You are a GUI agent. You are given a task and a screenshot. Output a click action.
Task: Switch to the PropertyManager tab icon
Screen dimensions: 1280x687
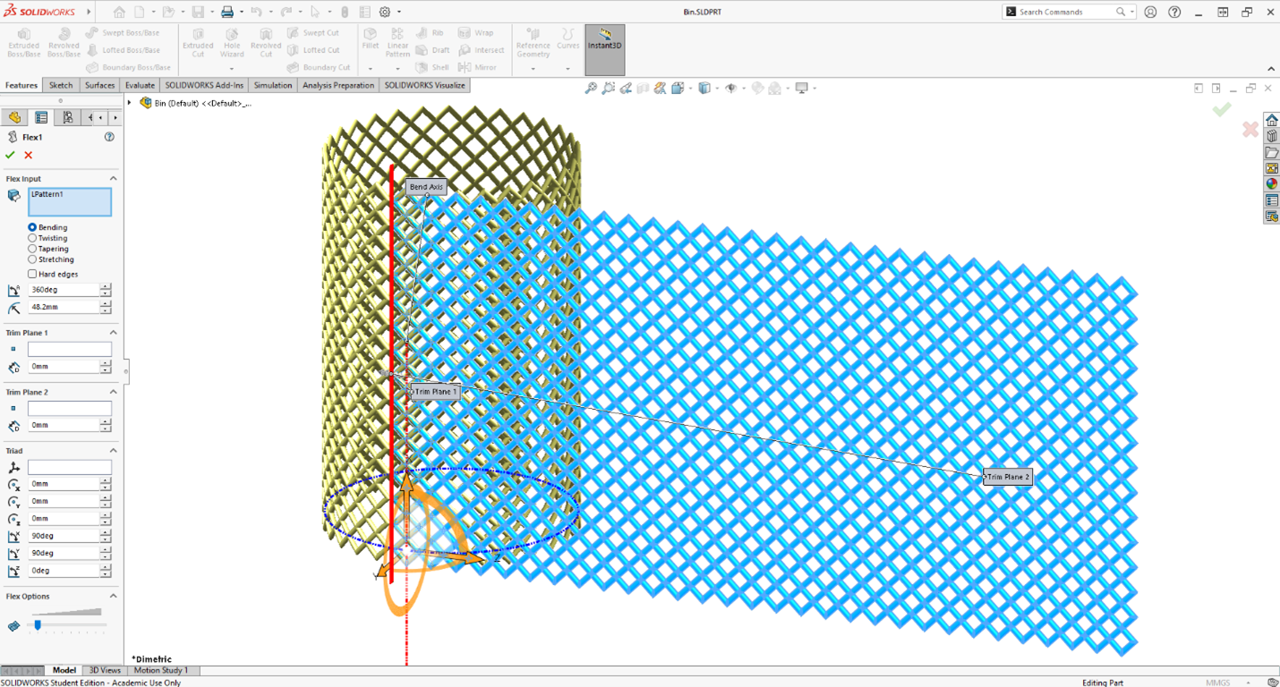coord(41,118)
